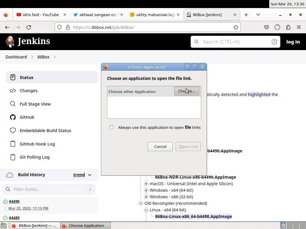Download 86Box-Linux-x86_64-b4490.AppImage

[193, 216]
